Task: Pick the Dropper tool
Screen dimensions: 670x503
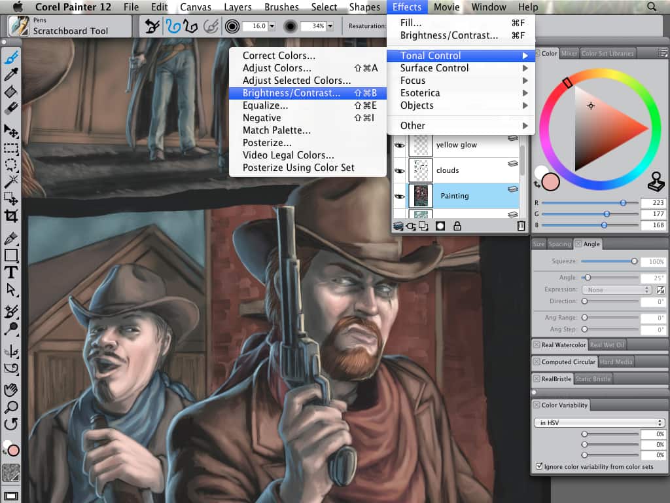Action: 11,75
